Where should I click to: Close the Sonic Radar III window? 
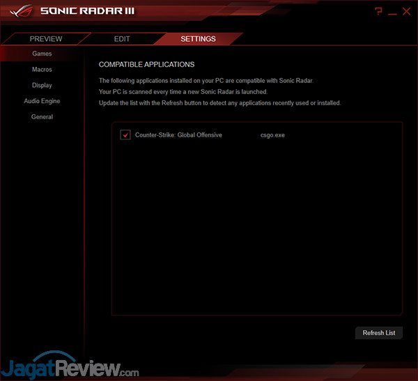[407, 11]
